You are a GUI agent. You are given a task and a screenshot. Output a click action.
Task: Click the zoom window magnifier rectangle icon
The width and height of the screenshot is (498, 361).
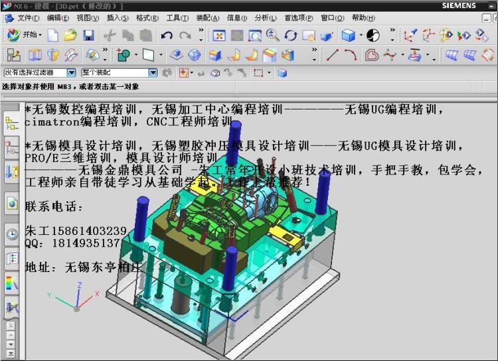coord(255,36)
